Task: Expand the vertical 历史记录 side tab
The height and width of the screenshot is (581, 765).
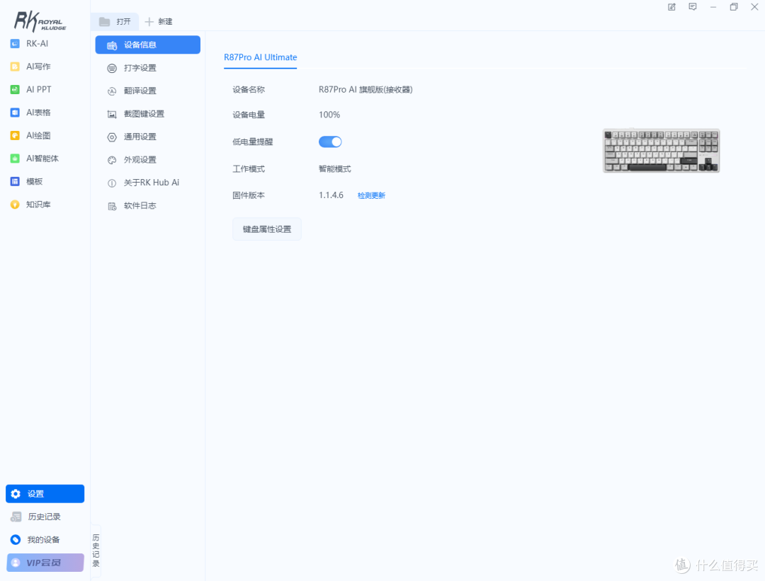Action: coord(96,551)
